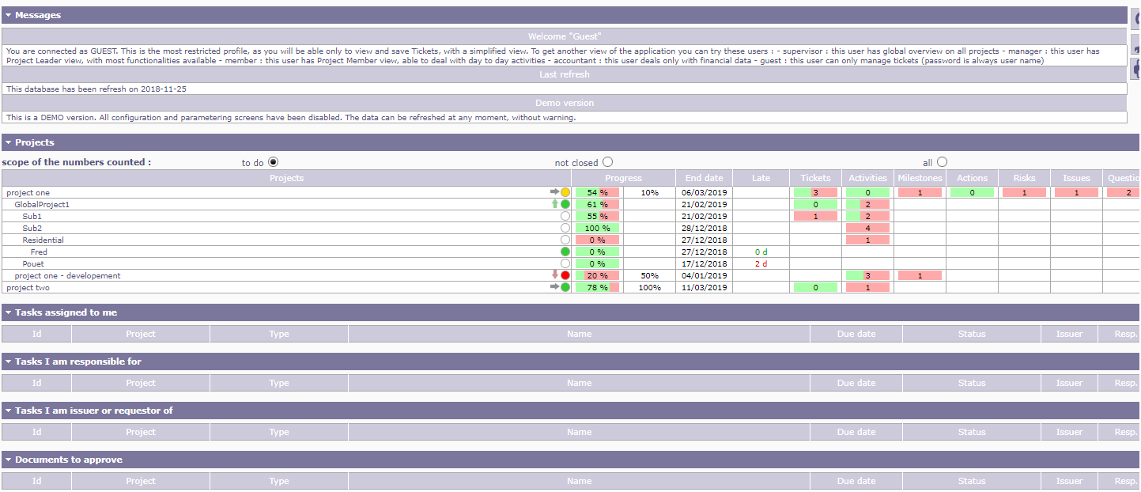Select the "all" scope radio button
The height and width of the screenshot is (492, 1141).
942,162
